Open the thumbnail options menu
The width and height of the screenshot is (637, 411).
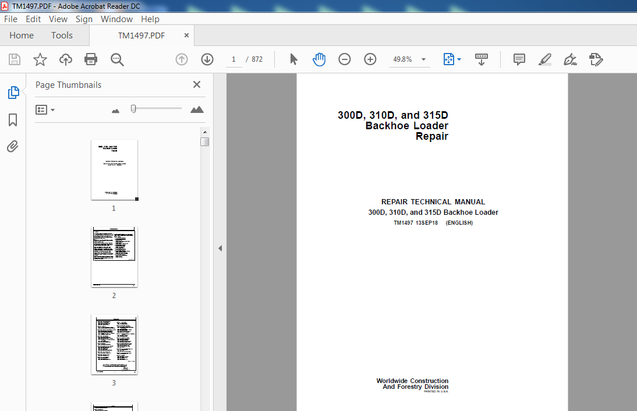pyautogui.click(x=45, y=109)
